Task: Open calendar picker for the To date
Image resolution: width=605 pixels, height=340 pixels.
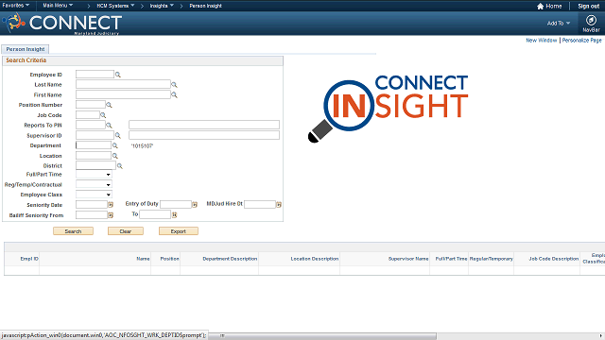Action: [x=174, y=215]
